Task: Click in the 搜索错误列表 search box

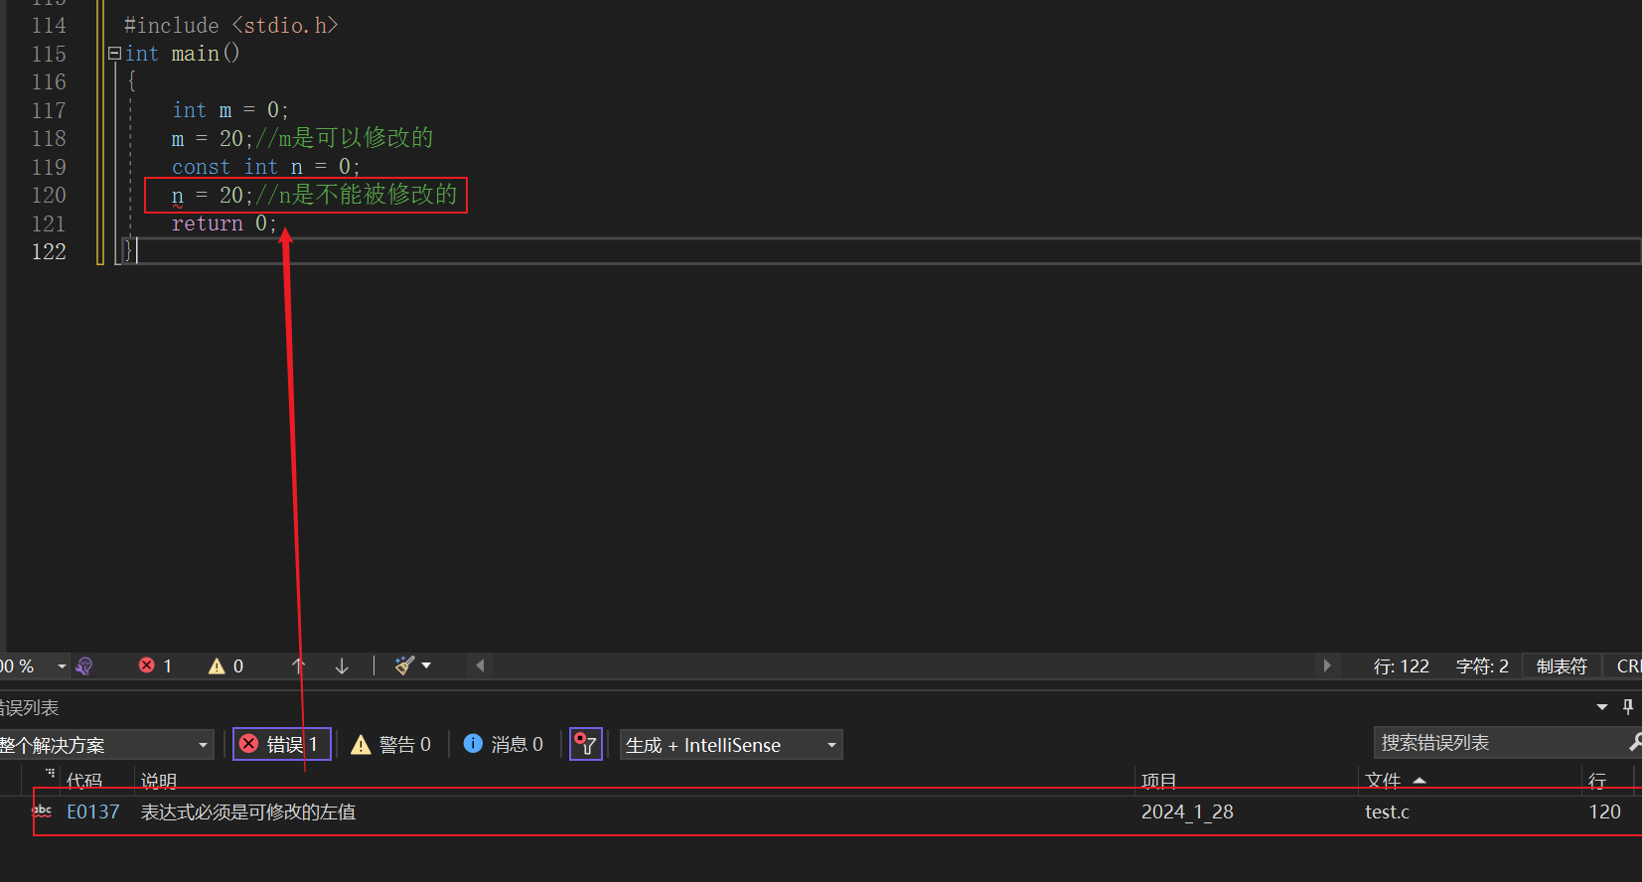Action: coord(1498,742)
